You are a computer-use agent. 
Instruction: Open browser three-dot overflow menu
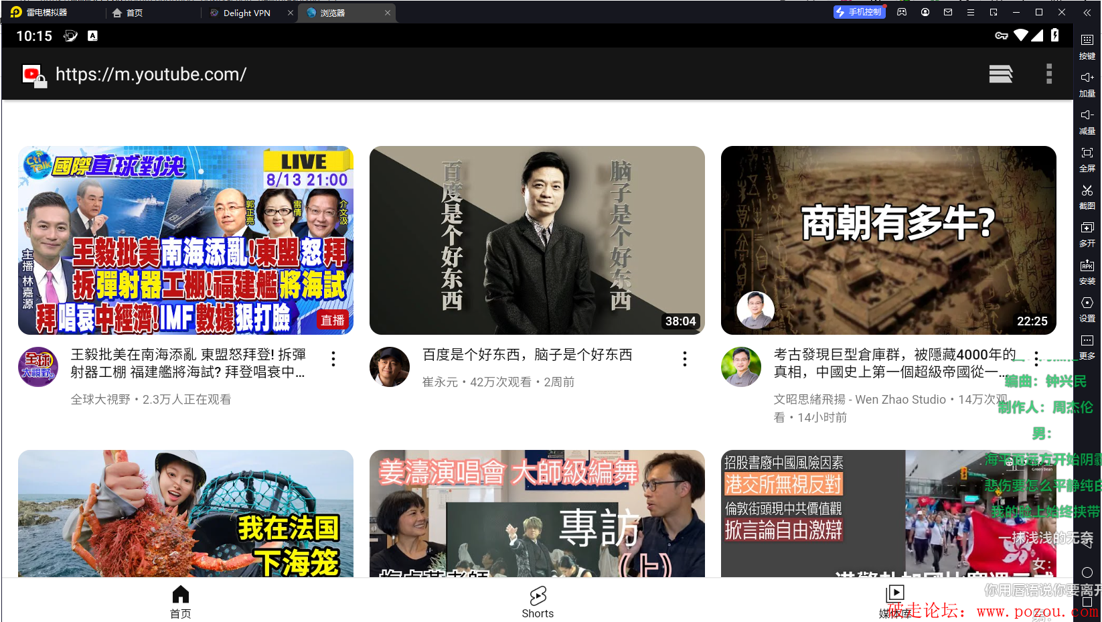click(x=1048, y=74)
